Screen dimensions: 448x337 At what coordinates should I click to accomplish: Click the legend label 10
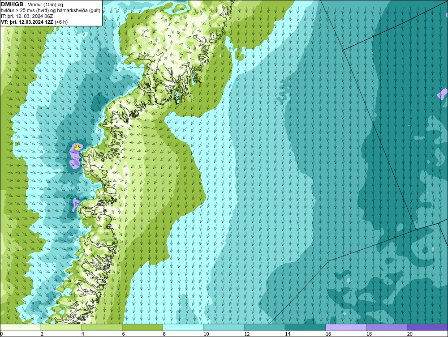tap(206, 334)
